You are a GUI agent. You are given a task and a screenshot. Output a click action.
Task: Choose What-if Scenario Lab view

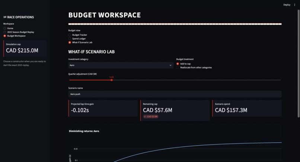click(x=80, y=42)
